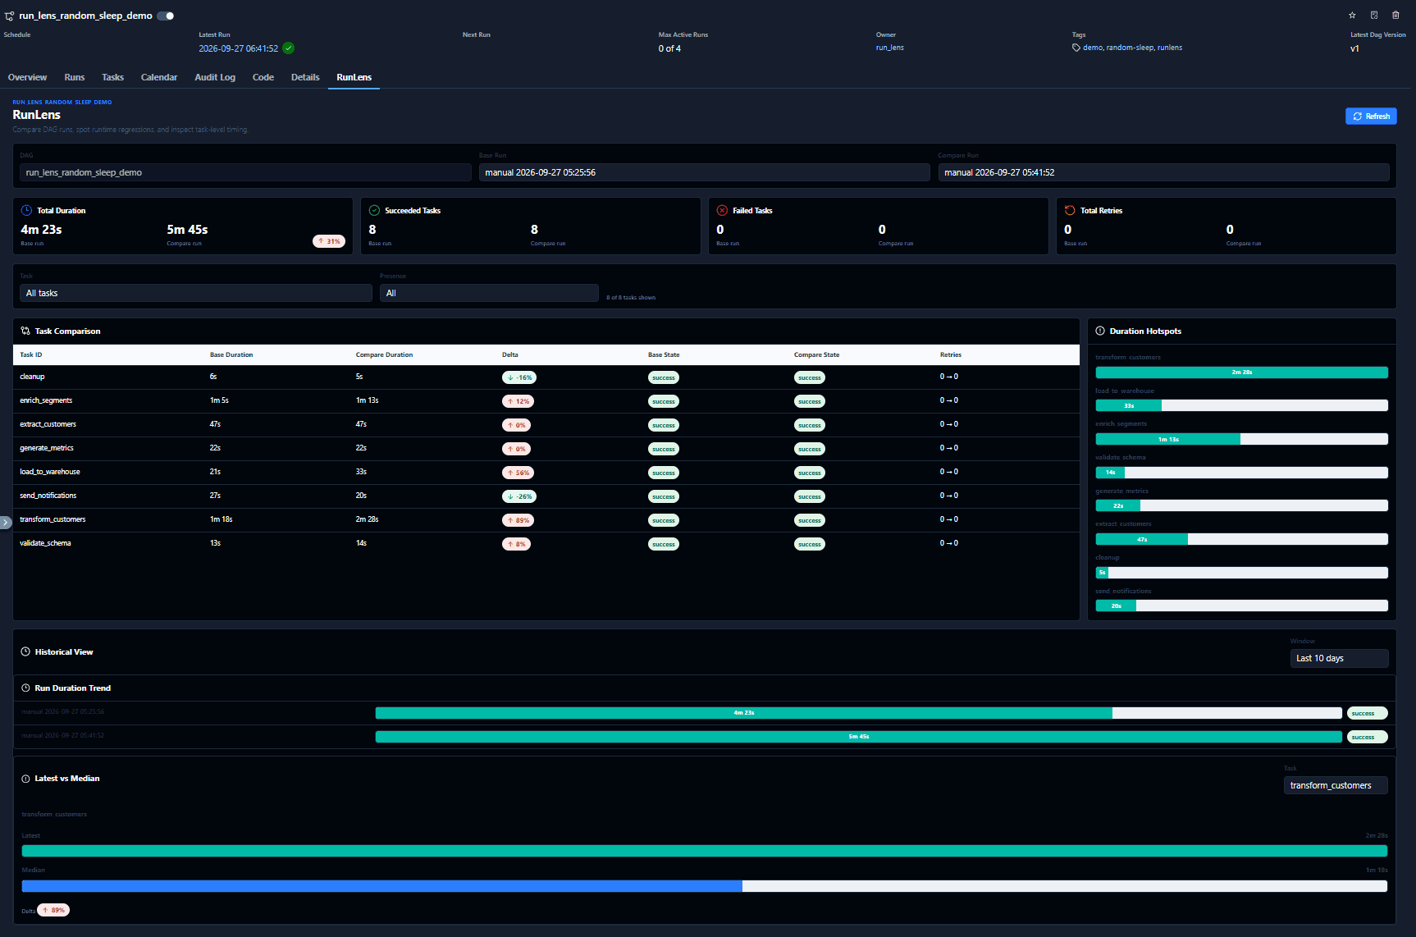Toggle the DAG pause switch
This screenshot has height=937, width=1416.
click(x=166, y=16)
